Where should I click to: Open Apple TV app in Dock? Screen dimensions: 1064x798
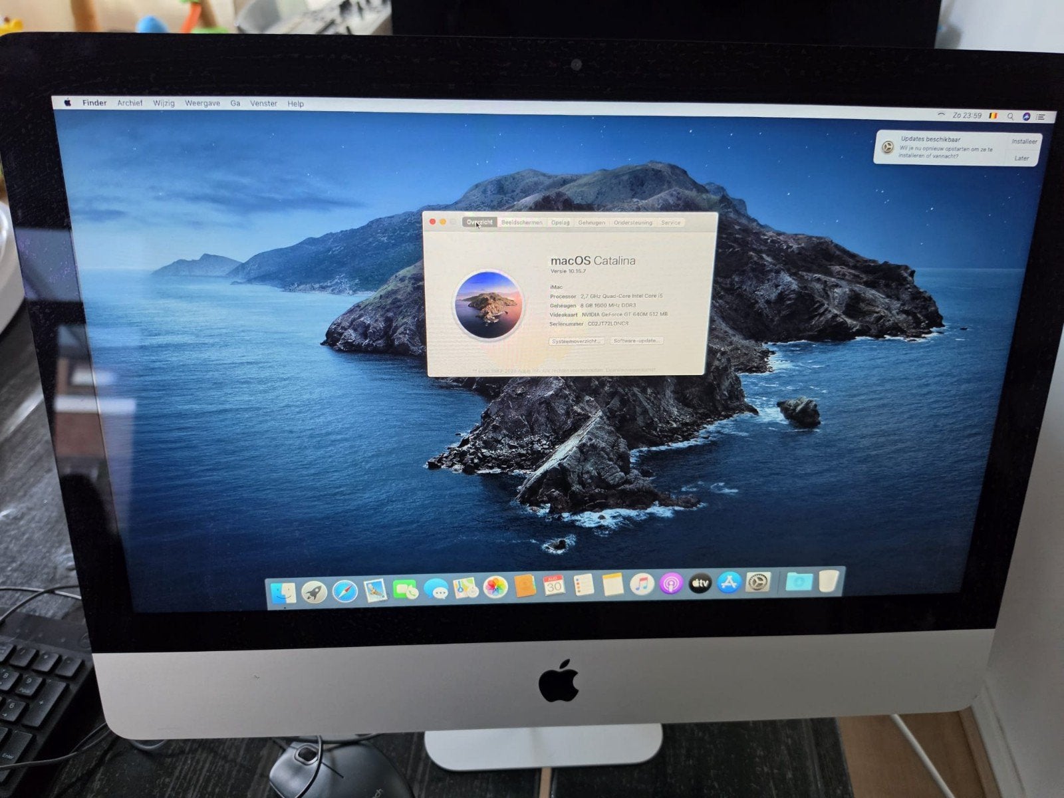pyautogui.click(x=700, y=584)
